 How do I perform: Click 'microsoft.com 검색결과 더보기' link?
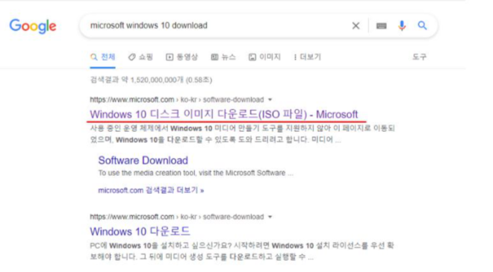pyautogui.click(x=151, y=190)
